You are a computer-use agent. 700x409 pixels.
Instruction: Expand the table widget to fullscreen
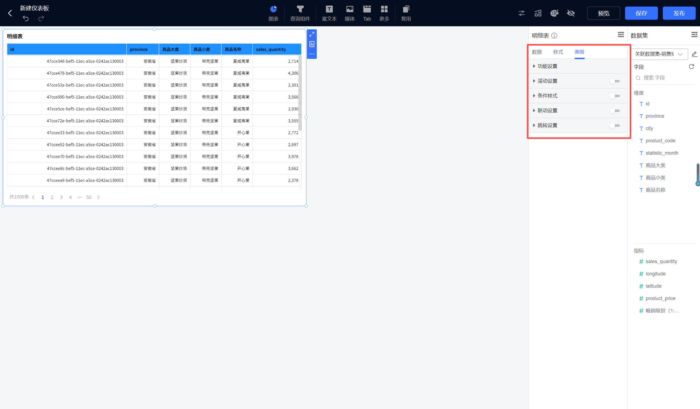pos(312,34)
